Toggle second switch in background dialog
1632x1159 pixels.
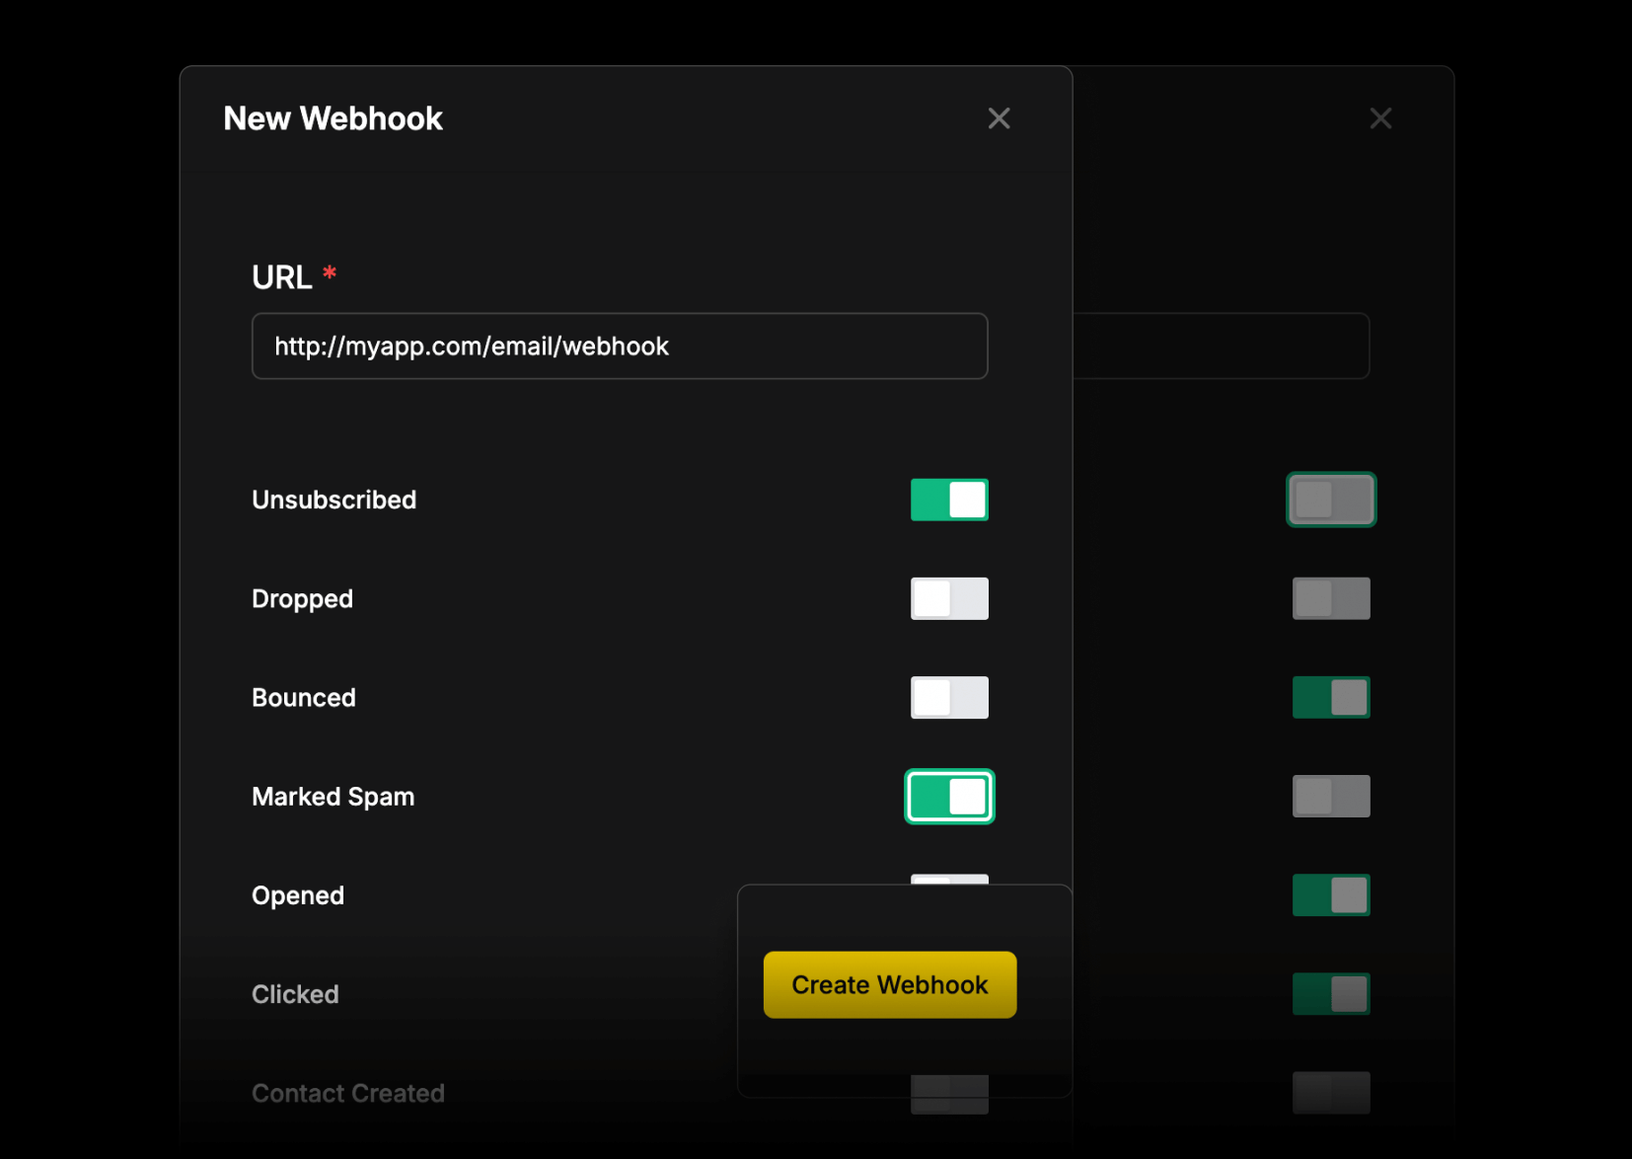[1331, 598]
